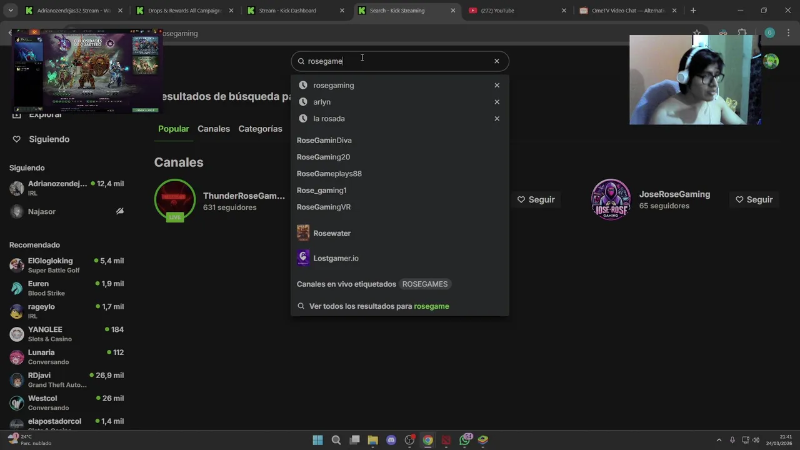Open the taskbar clock and date
The image size is (800, 450).
click(779, 440)
